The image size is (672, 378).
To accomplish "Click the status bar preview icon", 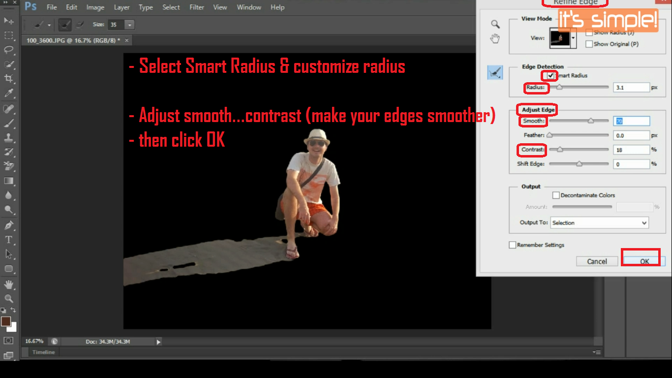I will coord(54,341).
